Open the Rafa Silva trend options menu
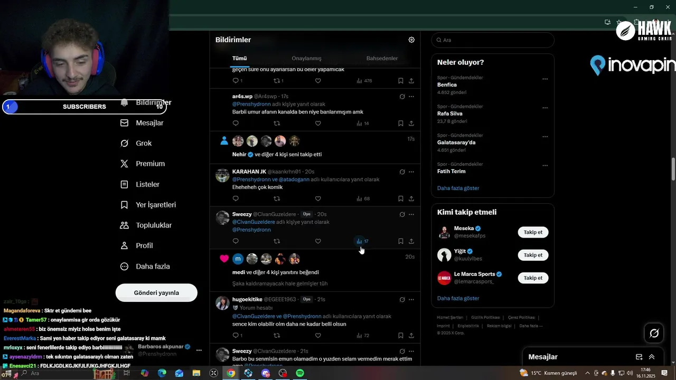The image size is (676, 380). [x=545, y=108]
